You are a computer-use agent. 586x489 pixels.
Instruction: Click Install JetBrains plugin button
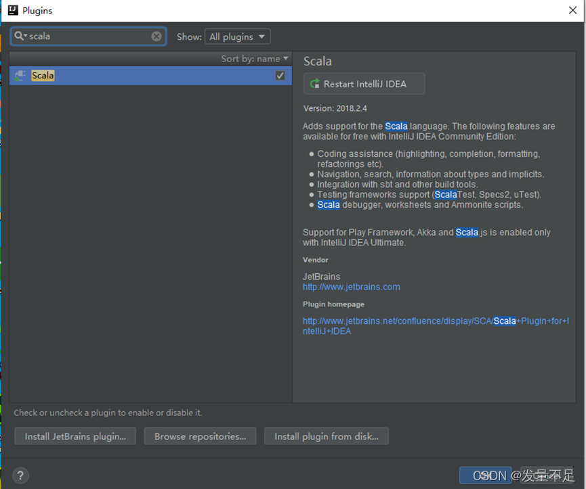(x=75, y=436)
